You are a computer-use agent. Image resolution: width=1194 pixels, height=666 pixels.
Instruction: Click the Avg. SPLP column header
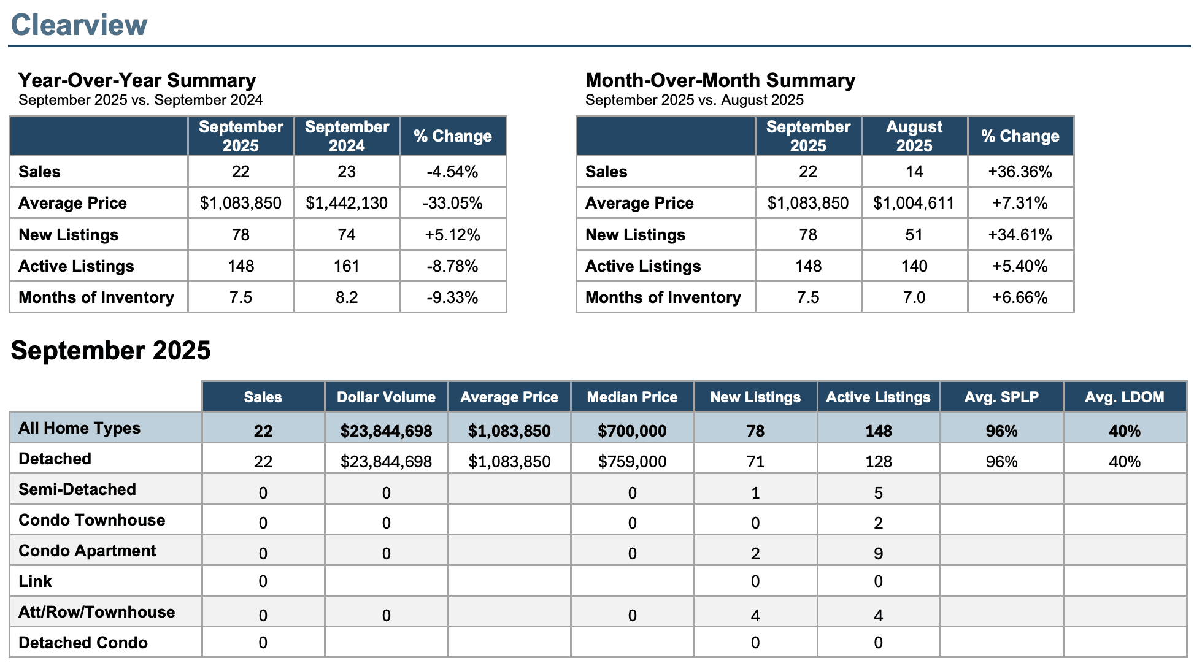coord(1001,397)
